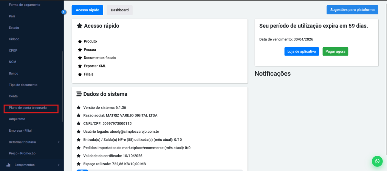Click the star icon beside Produto
The image size is (387, 171).
click(x=80, y=41)
